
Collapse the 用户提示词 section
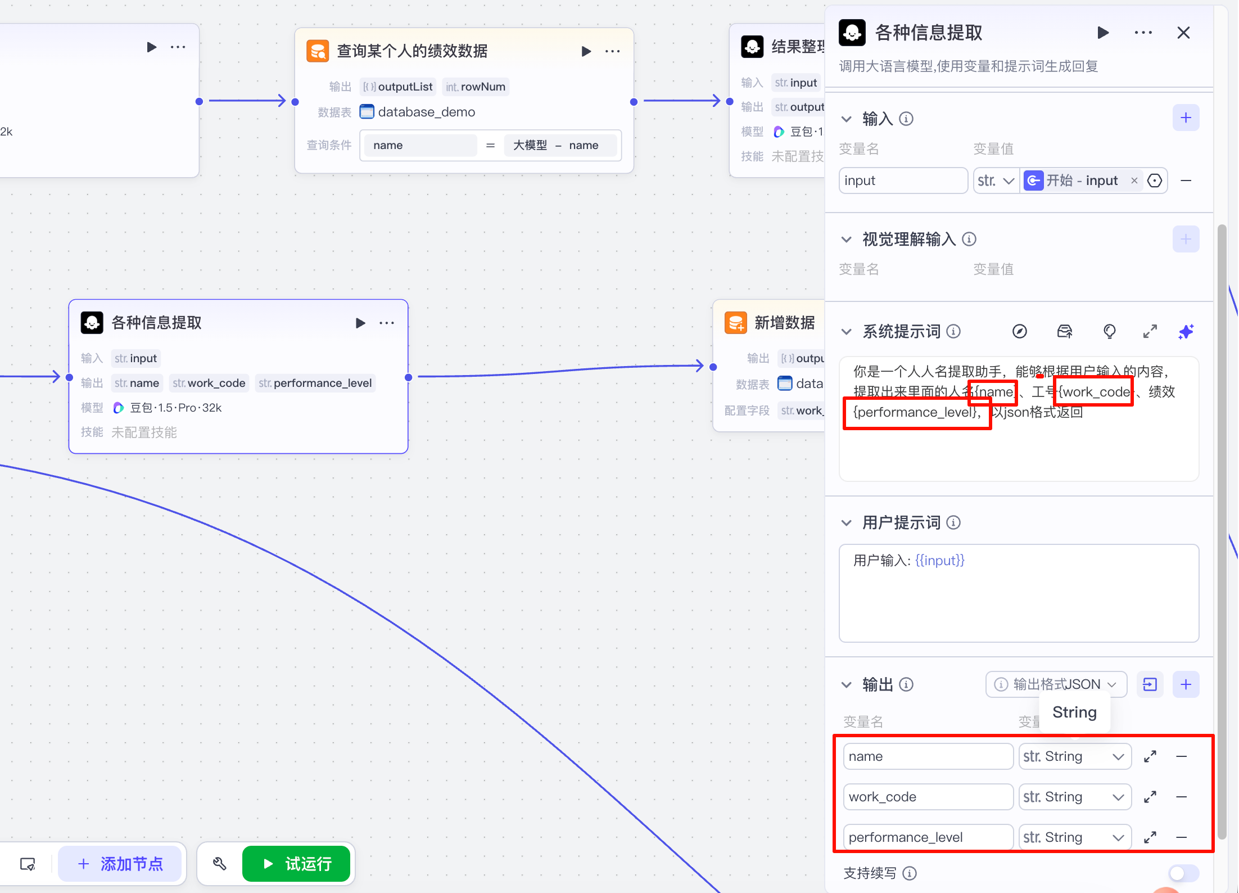[x=846, y=523]
